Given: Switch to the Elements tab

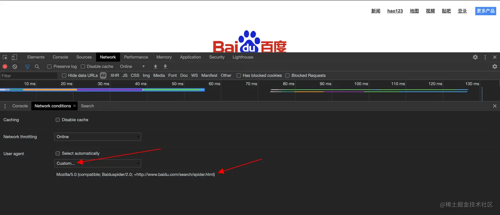Looking at the screenshot, I should (36, 57).
